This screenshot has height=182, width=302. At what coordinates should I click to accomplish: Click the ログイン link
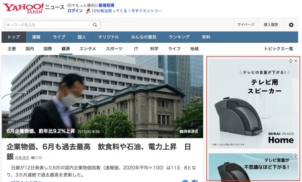(x=75, y=11)
